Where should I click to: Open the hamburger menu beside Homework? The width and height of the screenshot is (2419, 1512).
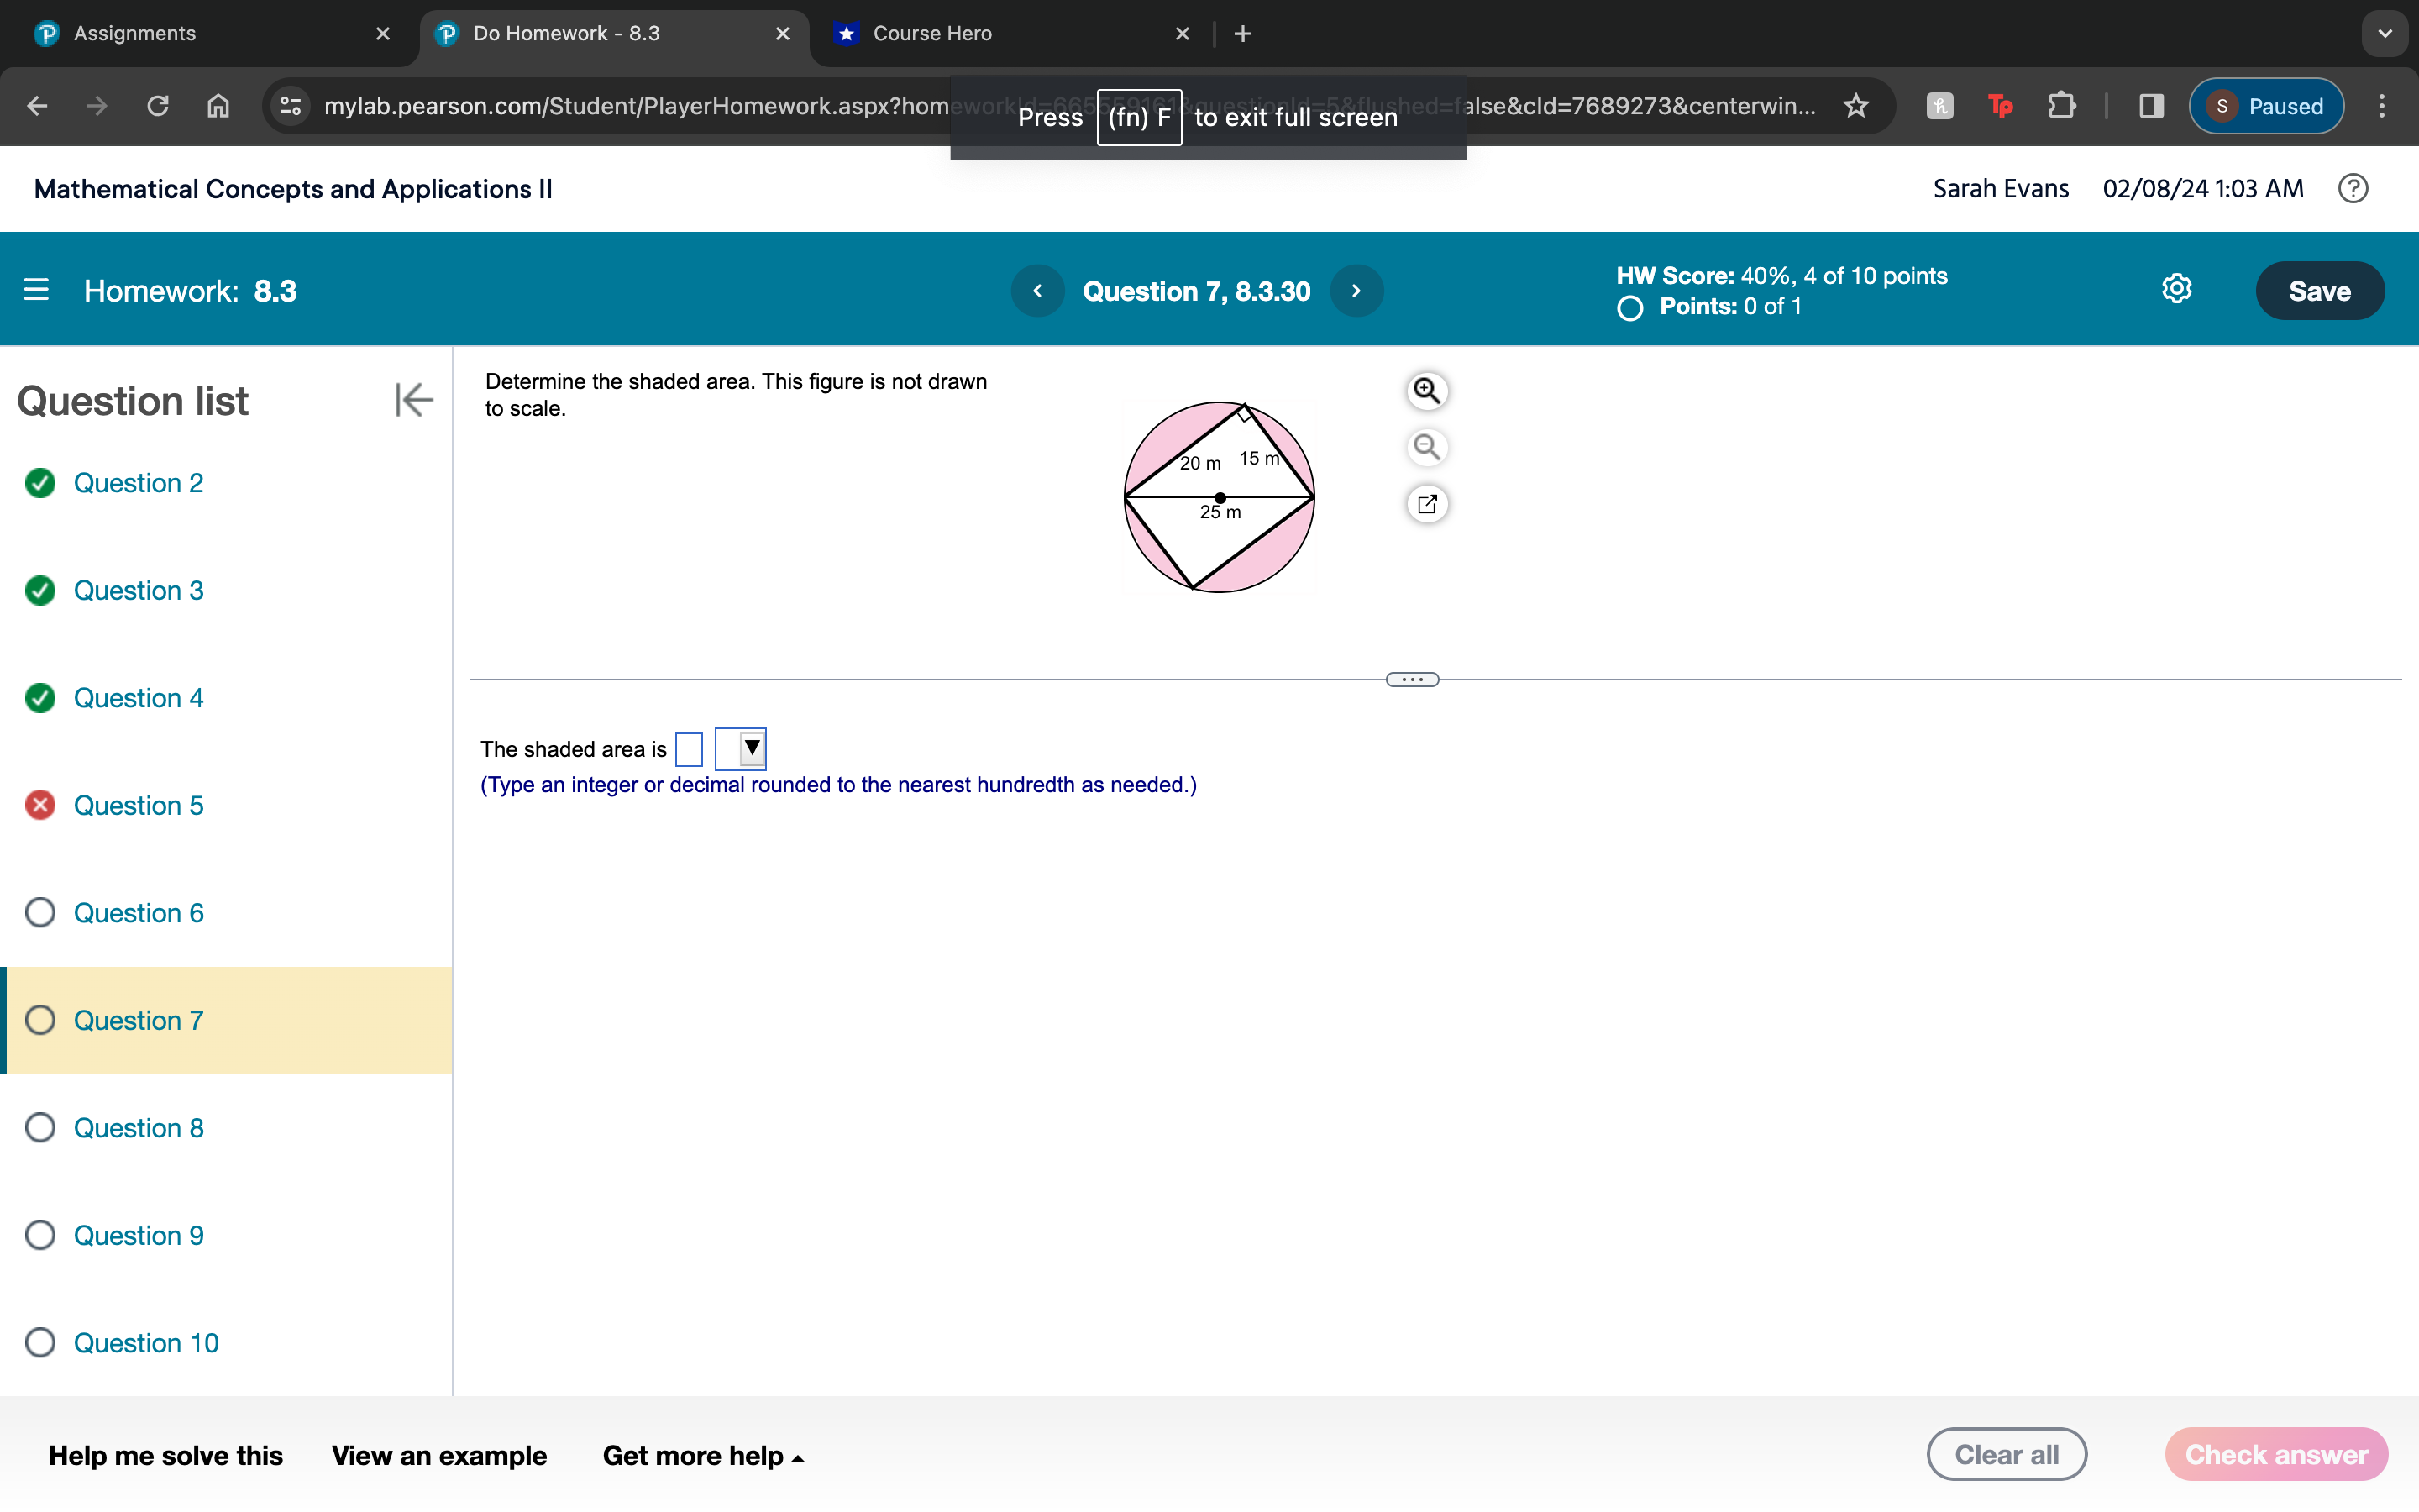point(36,290)
